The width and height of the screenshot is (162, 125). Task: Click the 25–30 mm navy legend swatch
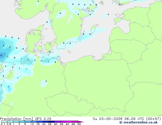click(x=51, y=122)
